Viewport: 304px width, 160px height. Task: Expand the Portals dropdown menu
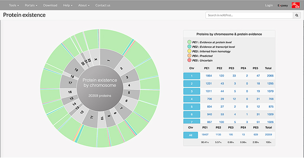31,5
